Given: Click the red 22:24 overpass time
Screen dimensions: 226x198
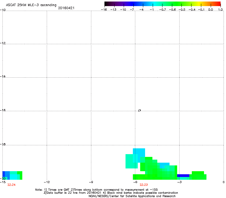Looking at the screenshot, I should (11, 185).
